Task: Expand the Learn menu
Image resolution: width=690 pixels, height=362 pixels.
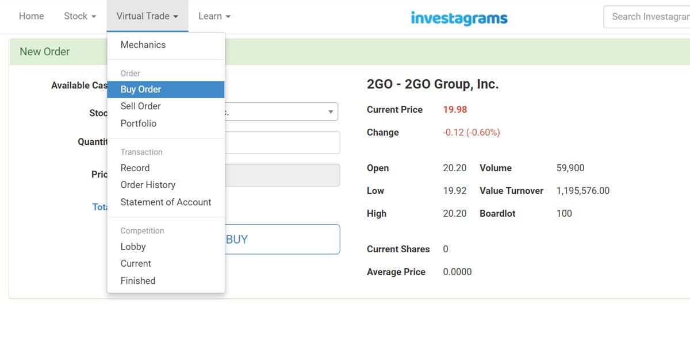Action: (214, 16)
